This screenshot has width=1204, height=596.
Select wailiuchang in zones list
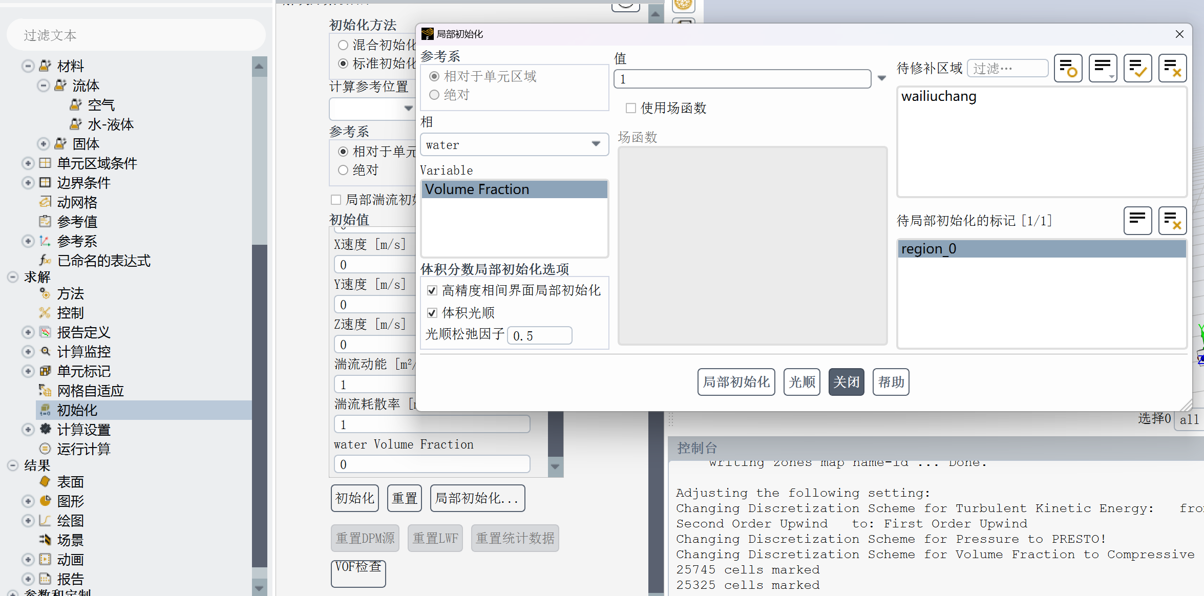point(1042,96)
